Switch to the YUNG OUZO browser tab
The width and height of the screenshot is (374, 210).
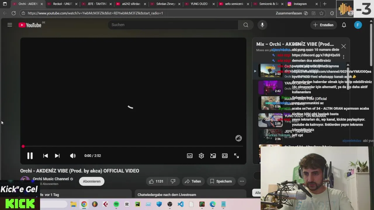pyautogui.click(x=200, y=4)
